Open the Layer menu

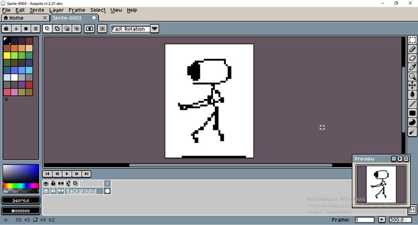[56, 10]
